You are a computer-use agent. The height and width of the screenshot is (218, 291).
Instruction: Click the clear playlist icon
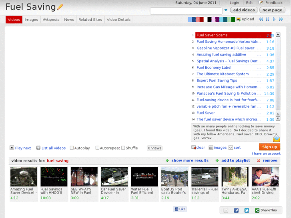click(194, 148)
